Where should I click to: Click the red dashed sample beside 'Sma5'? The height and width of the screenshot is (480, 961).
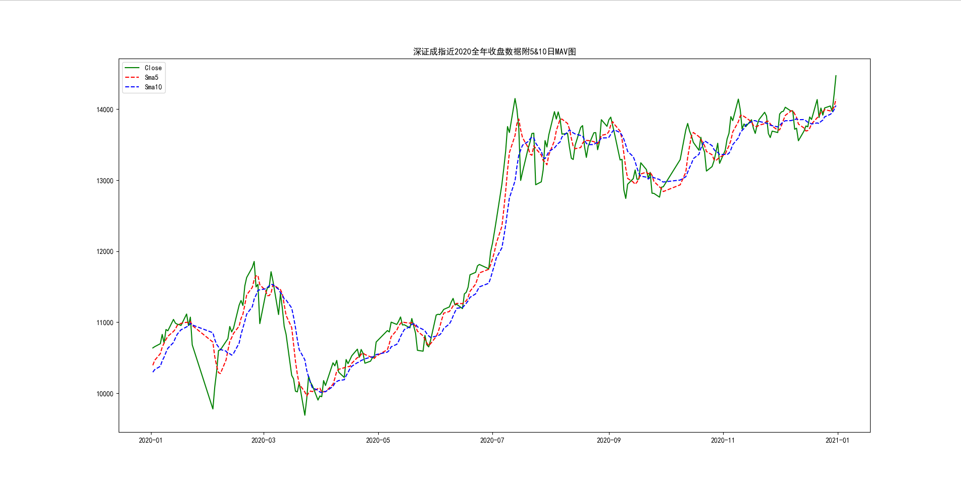tap(132, 77)
